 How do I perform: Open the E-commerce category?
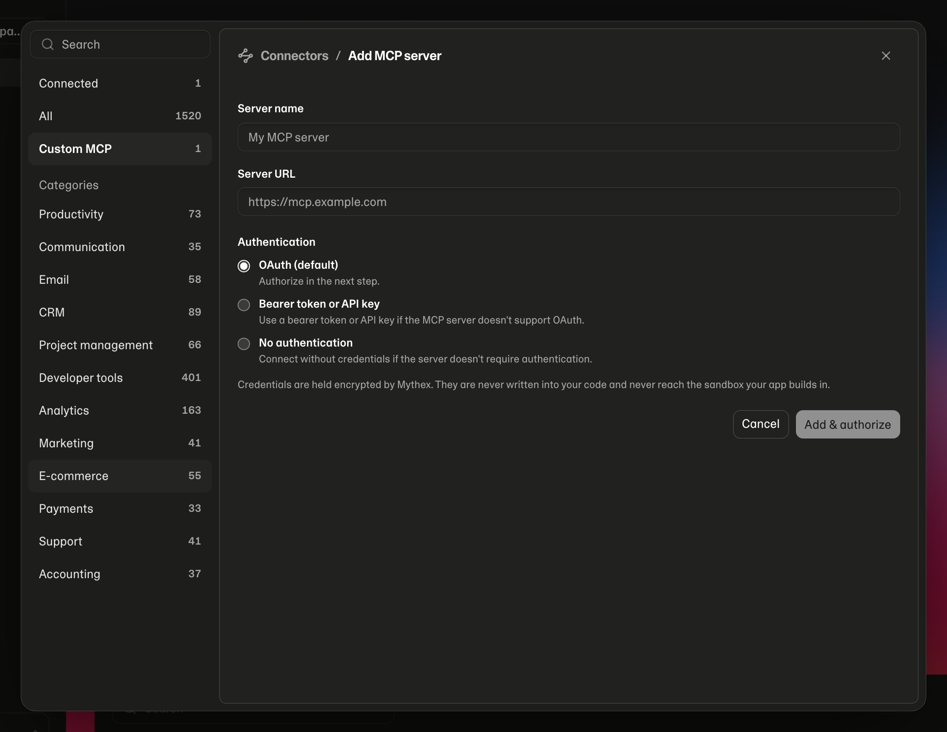(x=120, y=476)
